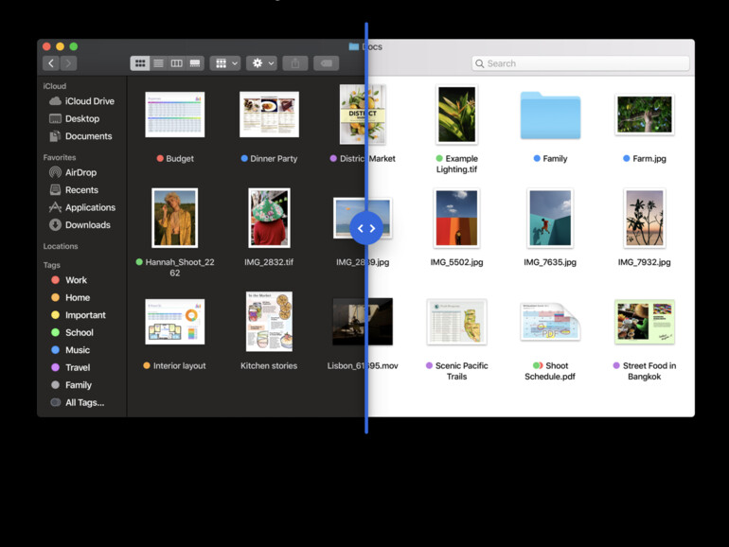Open Desktop in sidebar

(x=75, y=119)
